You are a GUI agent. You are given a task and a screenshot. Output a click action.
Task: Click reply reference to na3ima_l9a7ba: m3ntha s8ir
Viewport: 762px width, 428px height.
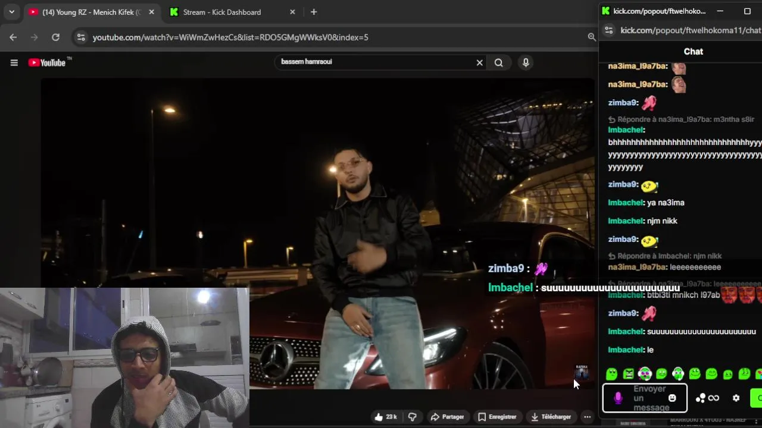(681, 119)
